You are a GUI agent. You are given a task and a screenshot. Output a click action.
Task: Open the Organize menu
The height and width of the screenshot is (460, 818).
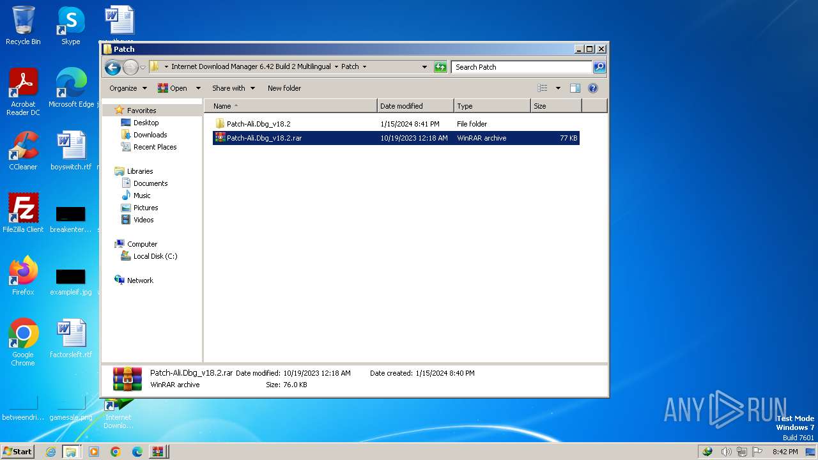click(128, 88)
